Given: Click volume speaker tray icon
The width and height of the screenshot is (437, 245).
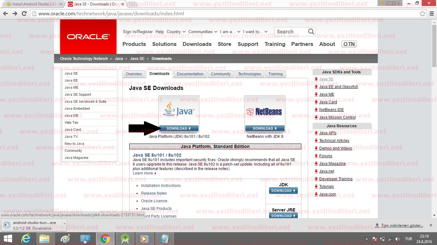Looking at the screenshot, I should (x=398, y=239).
